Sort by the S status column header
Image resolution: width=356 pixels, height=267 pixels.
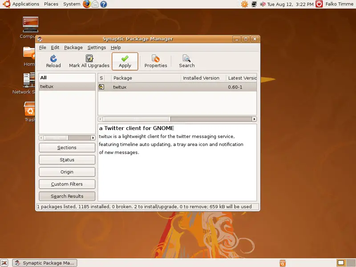(101, 78)
